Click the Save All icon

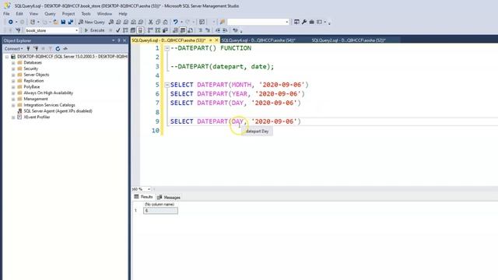(x=71, y=22)
